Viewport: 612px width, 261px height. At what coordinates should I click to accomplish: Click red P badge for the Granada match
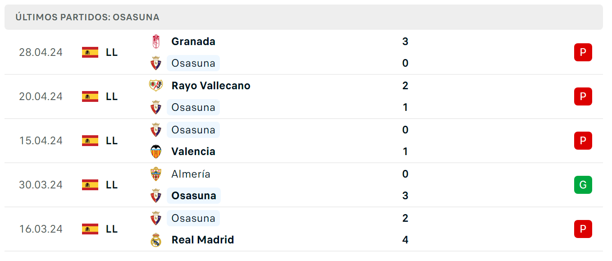pyautogui.click(x=583, y=52)
